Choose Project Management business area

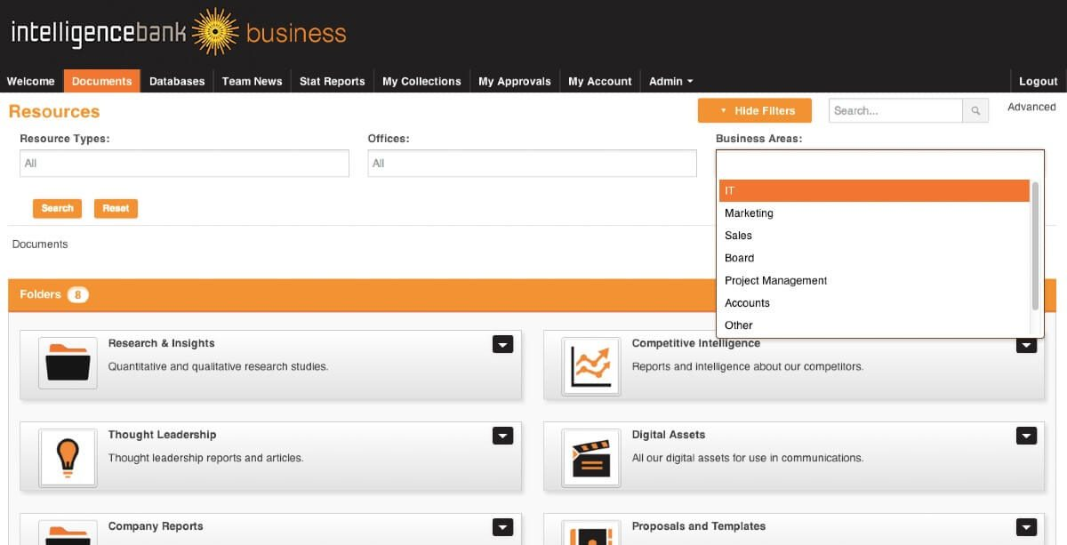[874, 281]
